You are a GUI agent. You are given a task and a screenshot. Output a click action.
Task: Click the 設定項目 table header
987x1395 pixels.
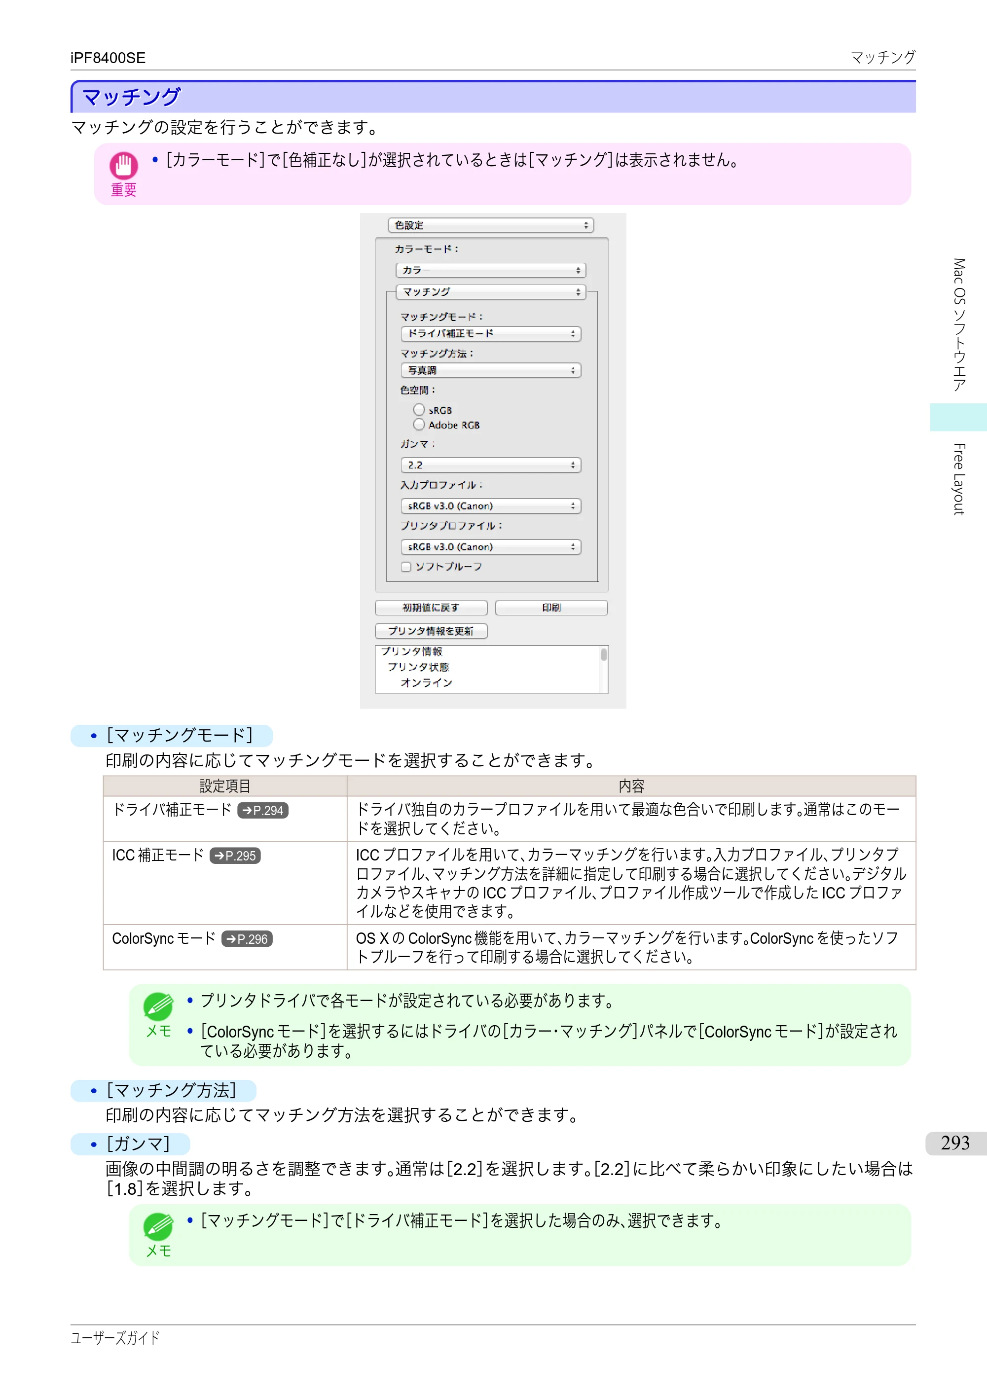[225, 786]
